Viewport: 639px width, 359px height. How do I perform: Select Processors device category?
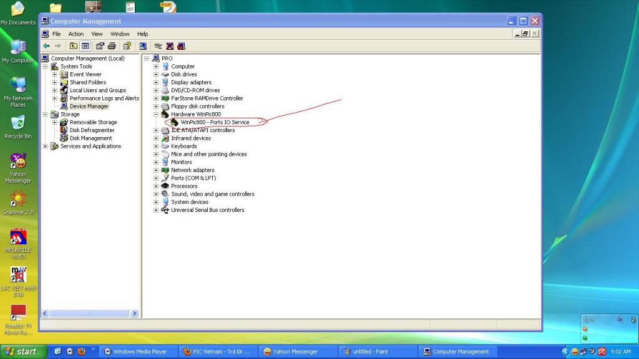coord(184,186)
